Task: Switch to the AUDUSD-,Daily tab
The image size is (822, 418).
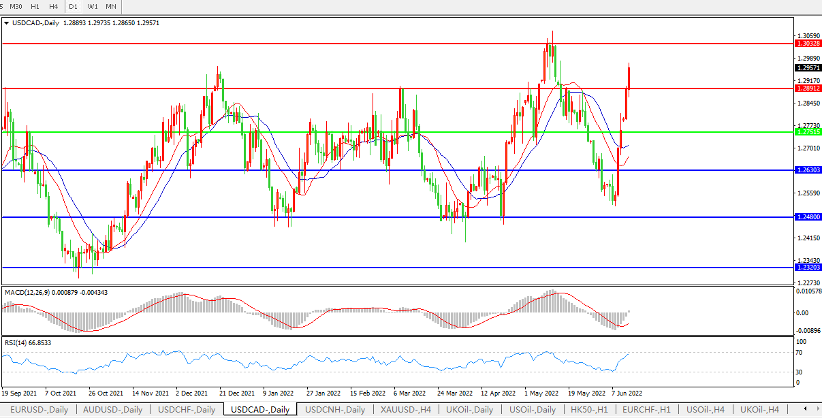Action: point(112,410)
